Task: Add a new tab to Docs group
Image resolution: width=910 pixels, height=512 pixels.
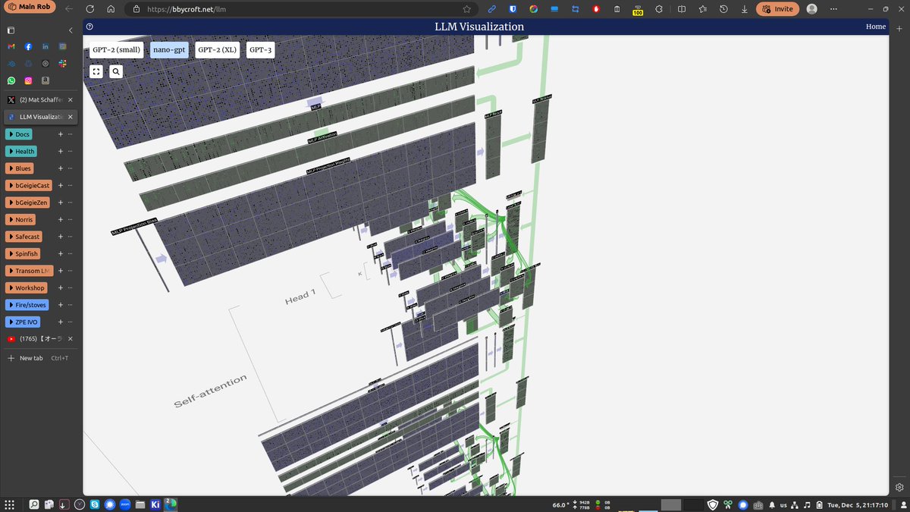Action: [x=60, y=134]
